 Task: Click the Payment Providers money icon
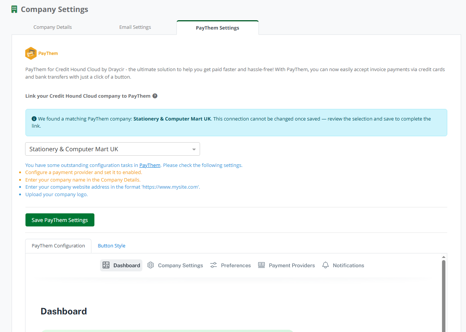tap(261, 265)
